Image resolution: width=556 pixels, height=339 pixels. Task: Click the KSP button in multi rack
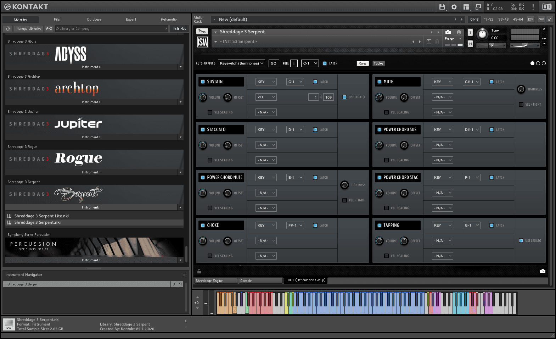531,20
